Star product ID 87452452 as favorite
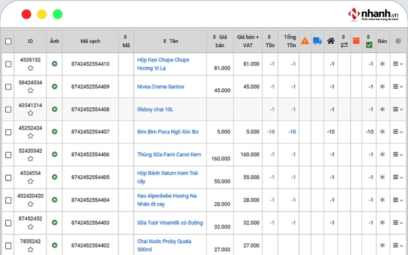Viewport: 408px width, 255px height. pyautogui.click(x=30, y=227)
